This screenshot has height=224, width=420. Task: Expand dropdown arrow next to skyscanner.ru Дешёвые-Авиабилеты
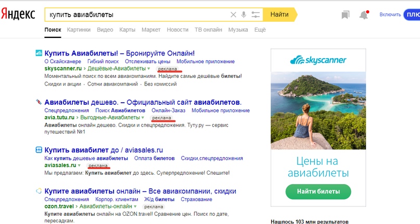point(149,69)
